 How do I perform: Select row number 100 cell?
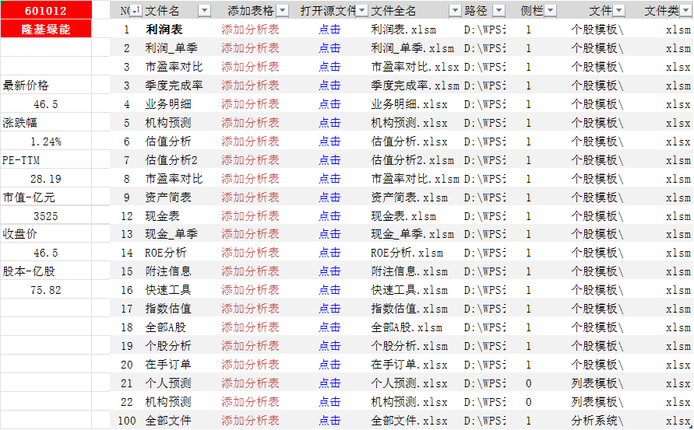coord(127,421)
